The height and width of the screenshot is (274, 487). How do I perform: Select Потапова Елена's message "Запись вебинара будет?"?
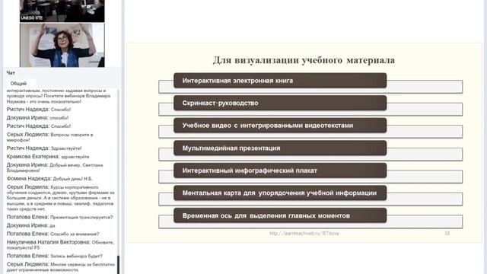(x=54, y=256)
